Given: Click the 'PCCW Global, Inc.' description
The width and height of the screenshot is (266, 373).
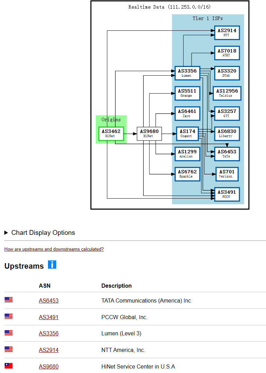Looking at the screenshot, I should [124, 317].
